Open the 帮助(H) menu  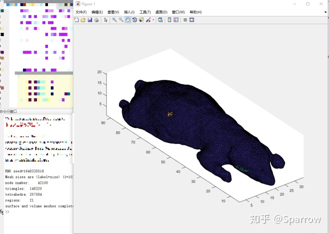click(x=196, y=12)
